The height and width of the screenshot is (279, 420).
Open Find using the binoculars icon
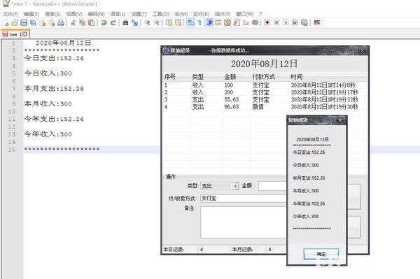(x=125, y=23)
